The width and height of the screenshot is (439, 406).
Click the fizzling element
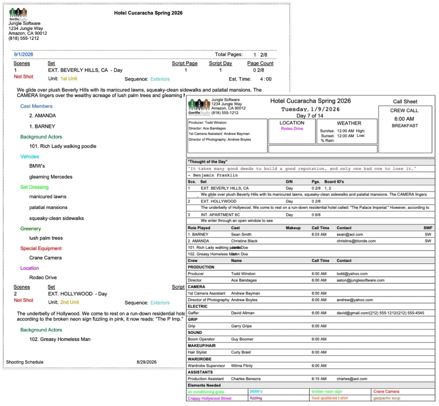[256, 398]
